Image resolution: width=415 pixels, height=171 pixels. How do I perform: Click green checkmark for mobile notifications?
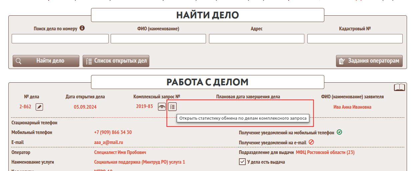point(339,132)
